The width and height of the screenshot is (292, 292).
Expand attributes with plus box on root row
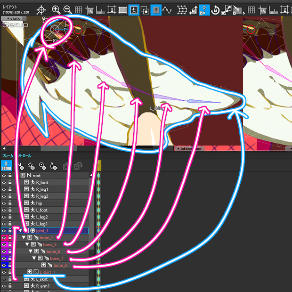[x=23, y=175]
